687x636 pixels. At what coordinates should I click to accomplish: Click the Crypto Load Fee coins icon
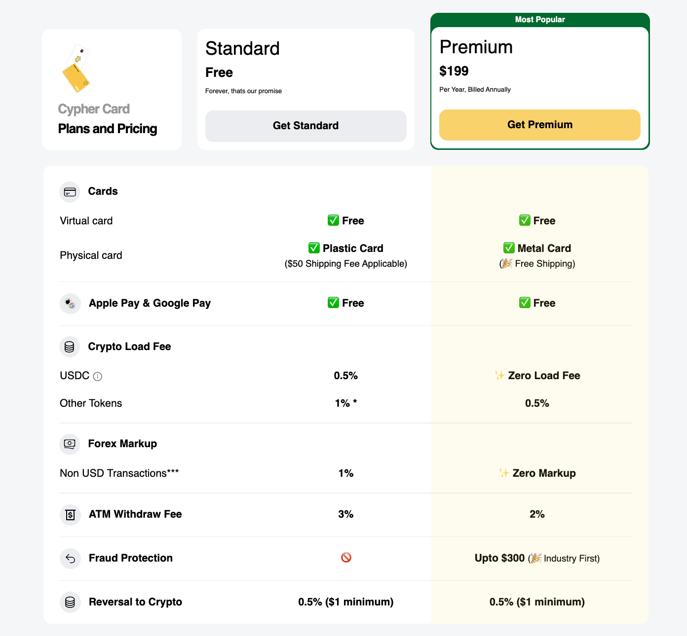[x=70, y=347]
